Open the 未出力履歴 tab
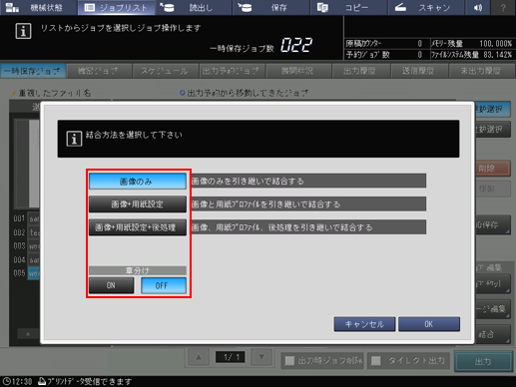This screenshot has height=387, width=516. (x=481, y=71)
